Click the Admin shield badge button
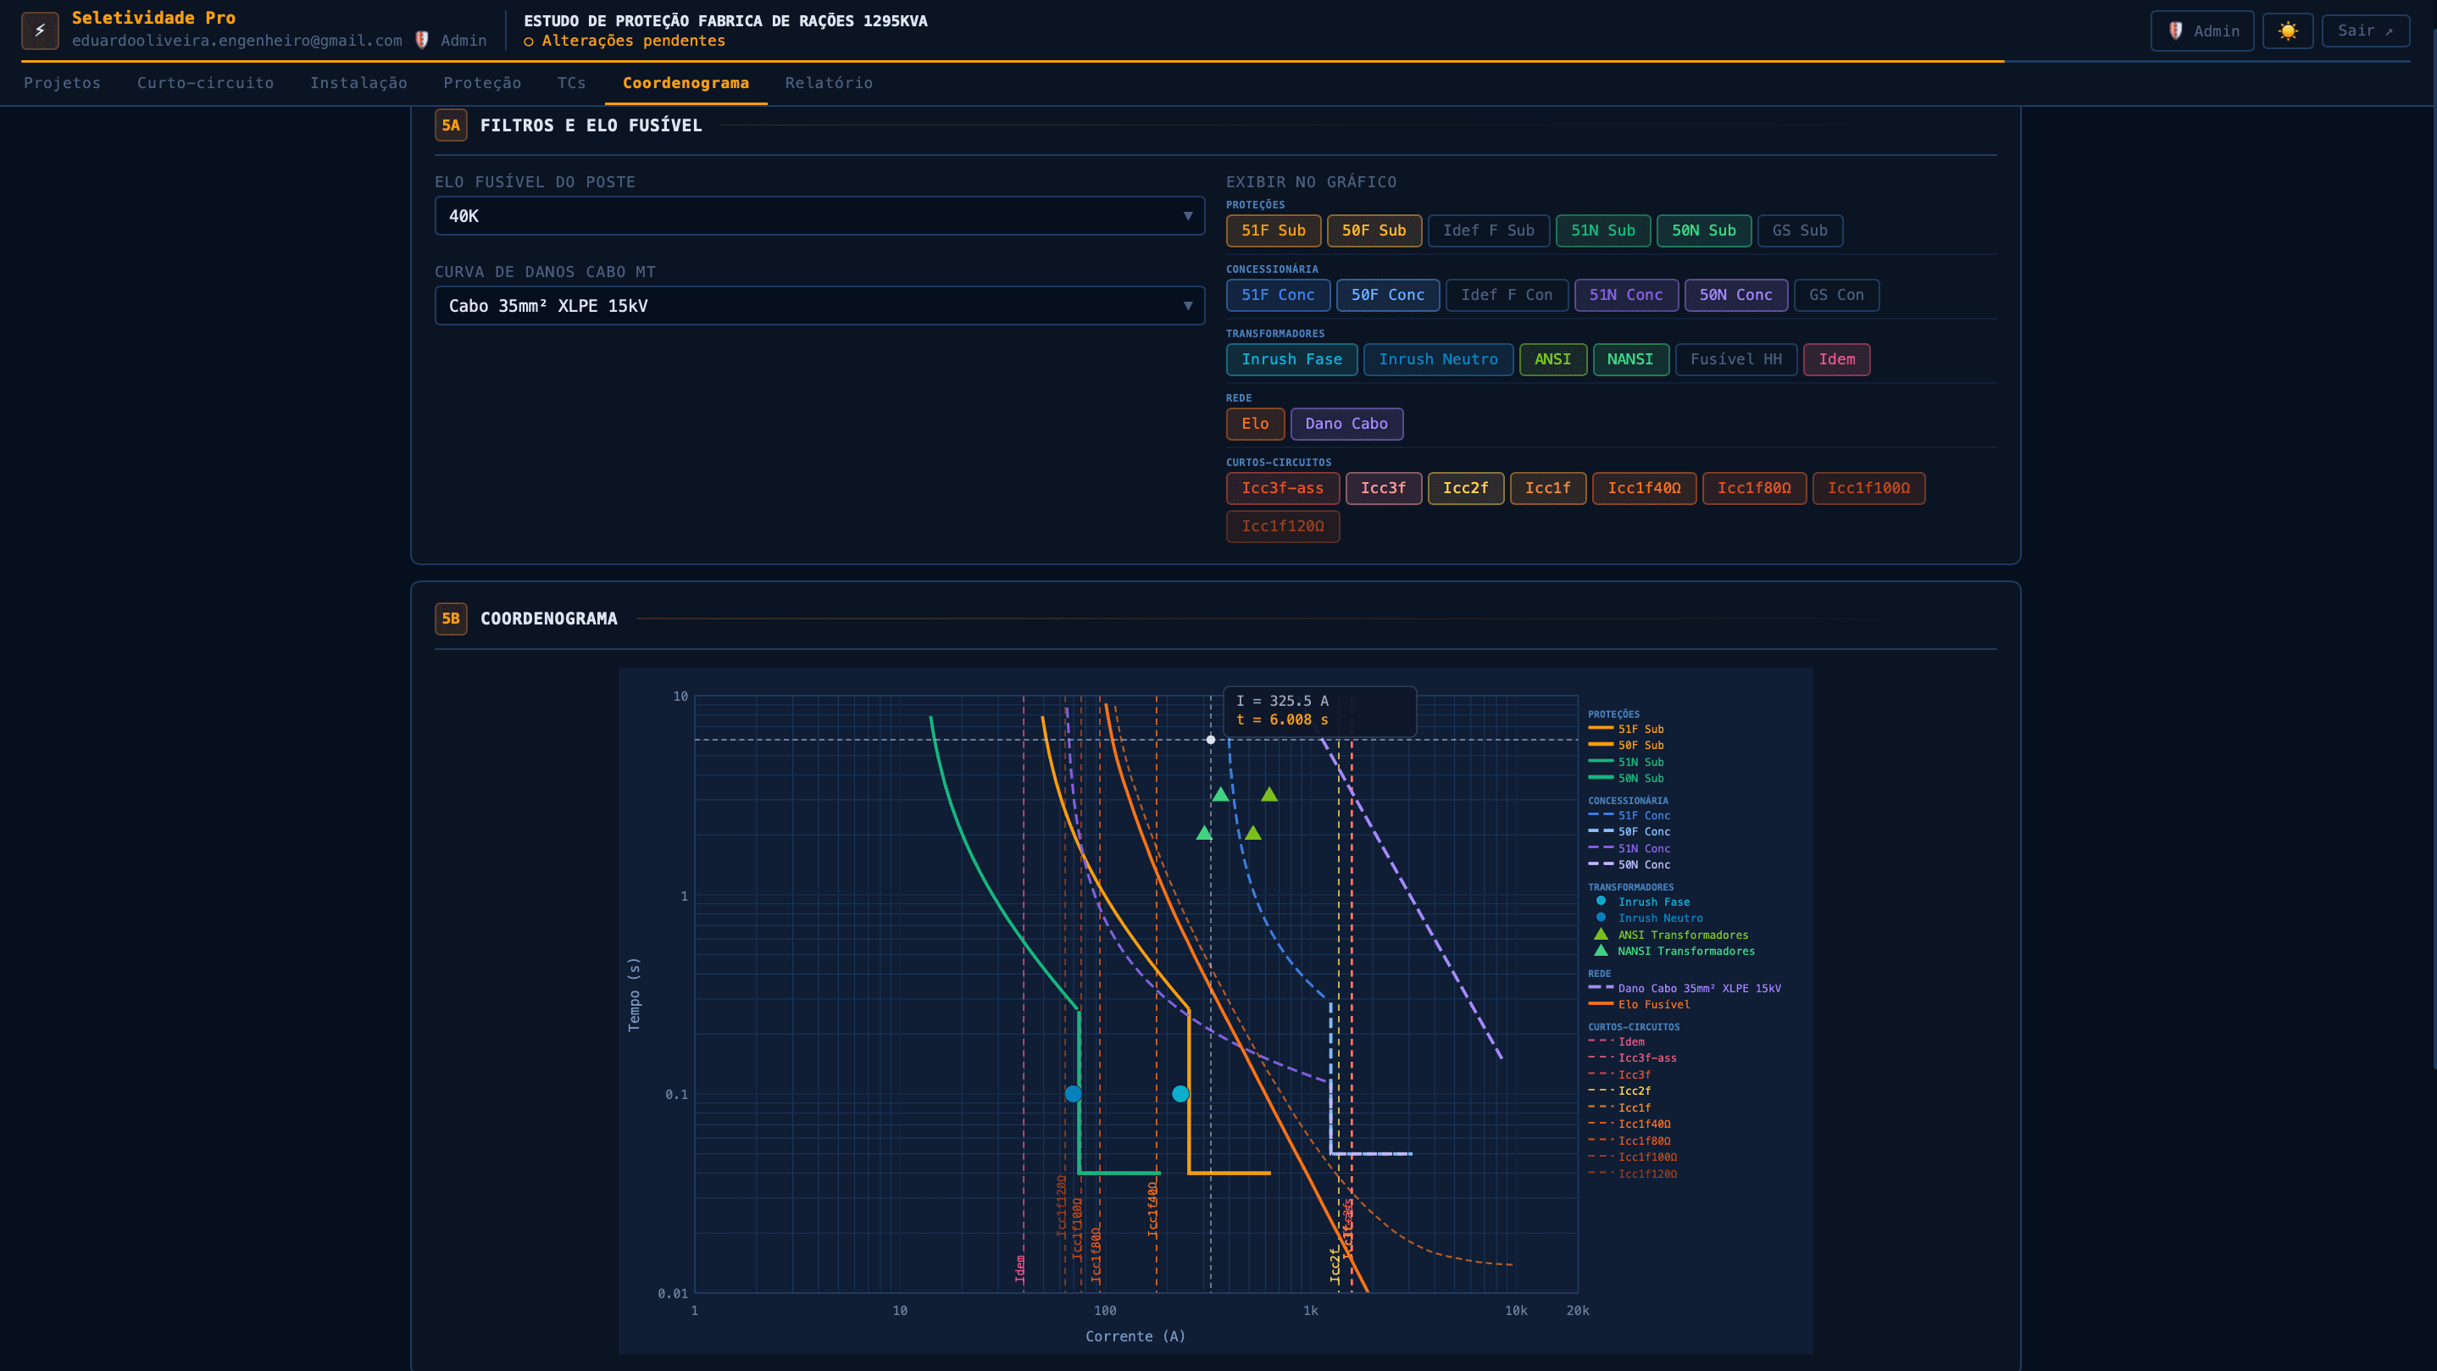Viewport: 2437px width, 1371px height. [2201, 31]
